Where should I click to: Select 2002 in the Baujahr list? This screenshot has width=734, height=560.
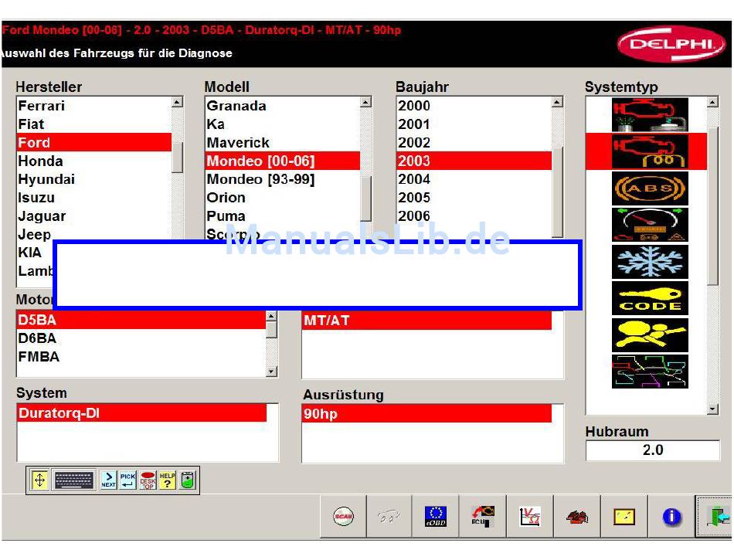(x=474, y=142)
